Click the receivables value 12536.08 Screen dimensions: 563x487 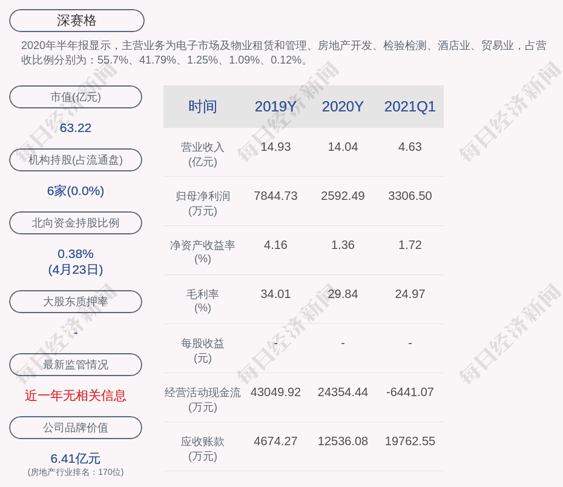point(343,441)
